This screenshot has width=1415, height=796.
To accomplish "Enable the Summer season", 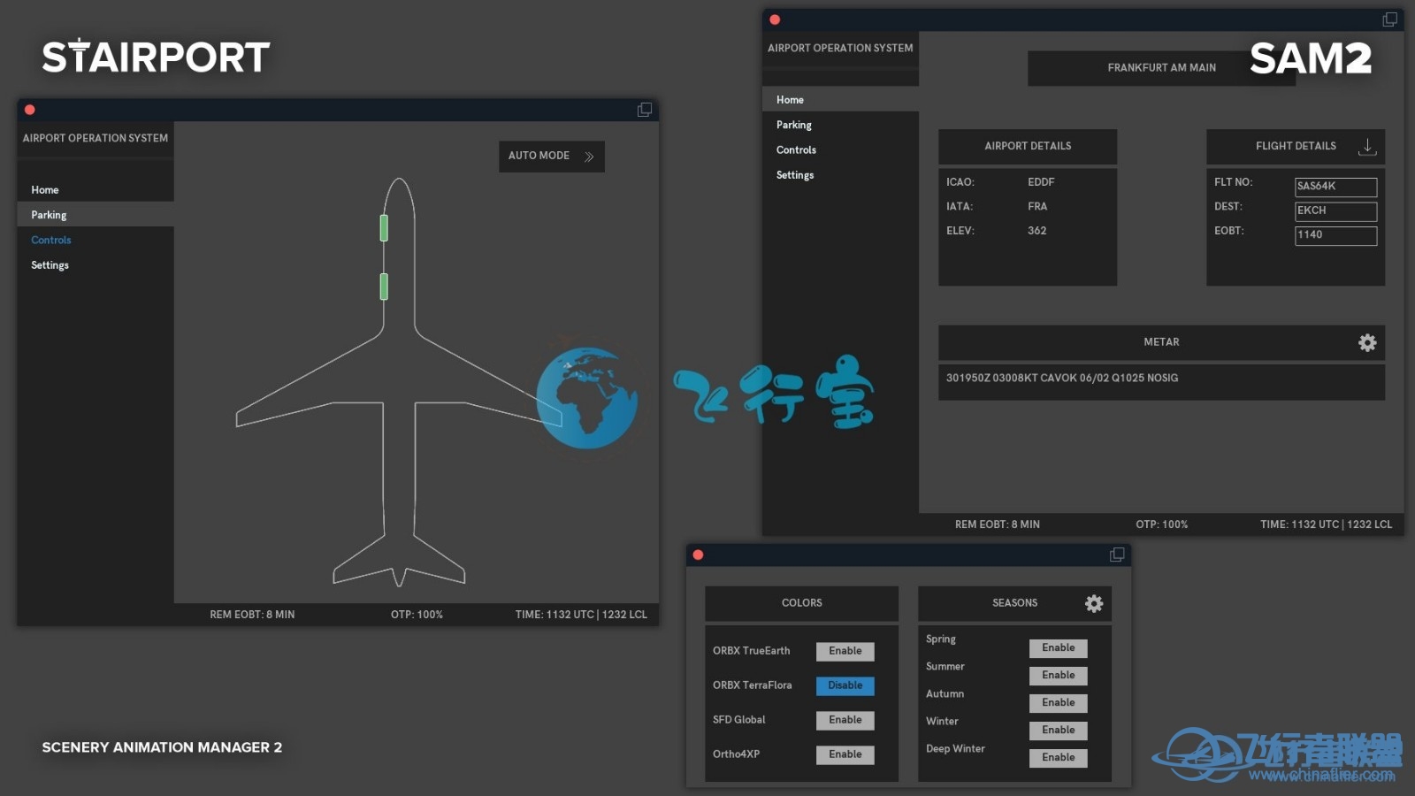I will tap(1059, 676).
